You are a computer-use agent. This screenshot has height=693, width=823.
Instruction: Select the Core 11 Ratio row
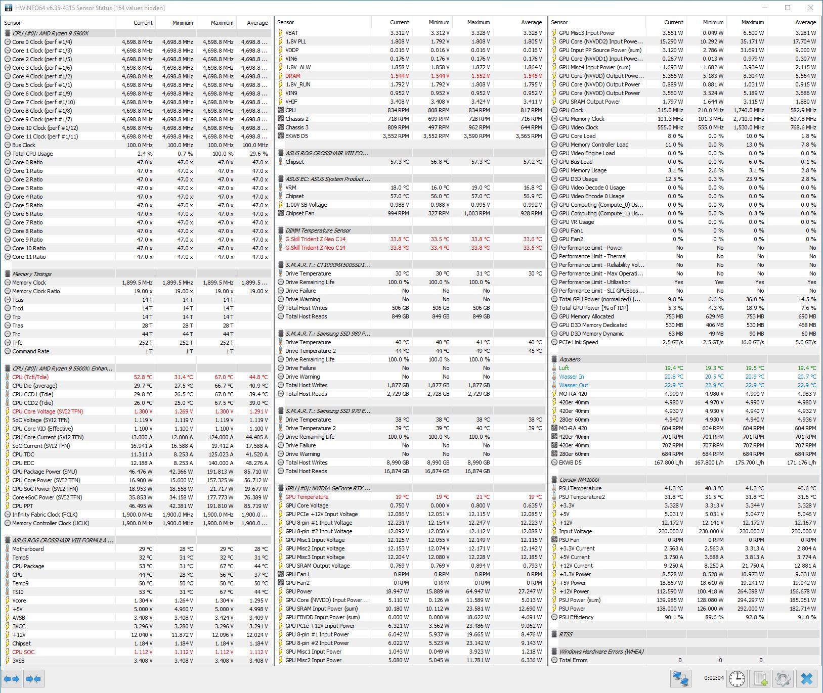137,257
